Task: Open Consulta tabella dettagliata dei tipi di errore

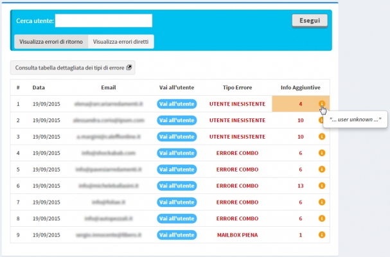Action: (x=73, y=67)
